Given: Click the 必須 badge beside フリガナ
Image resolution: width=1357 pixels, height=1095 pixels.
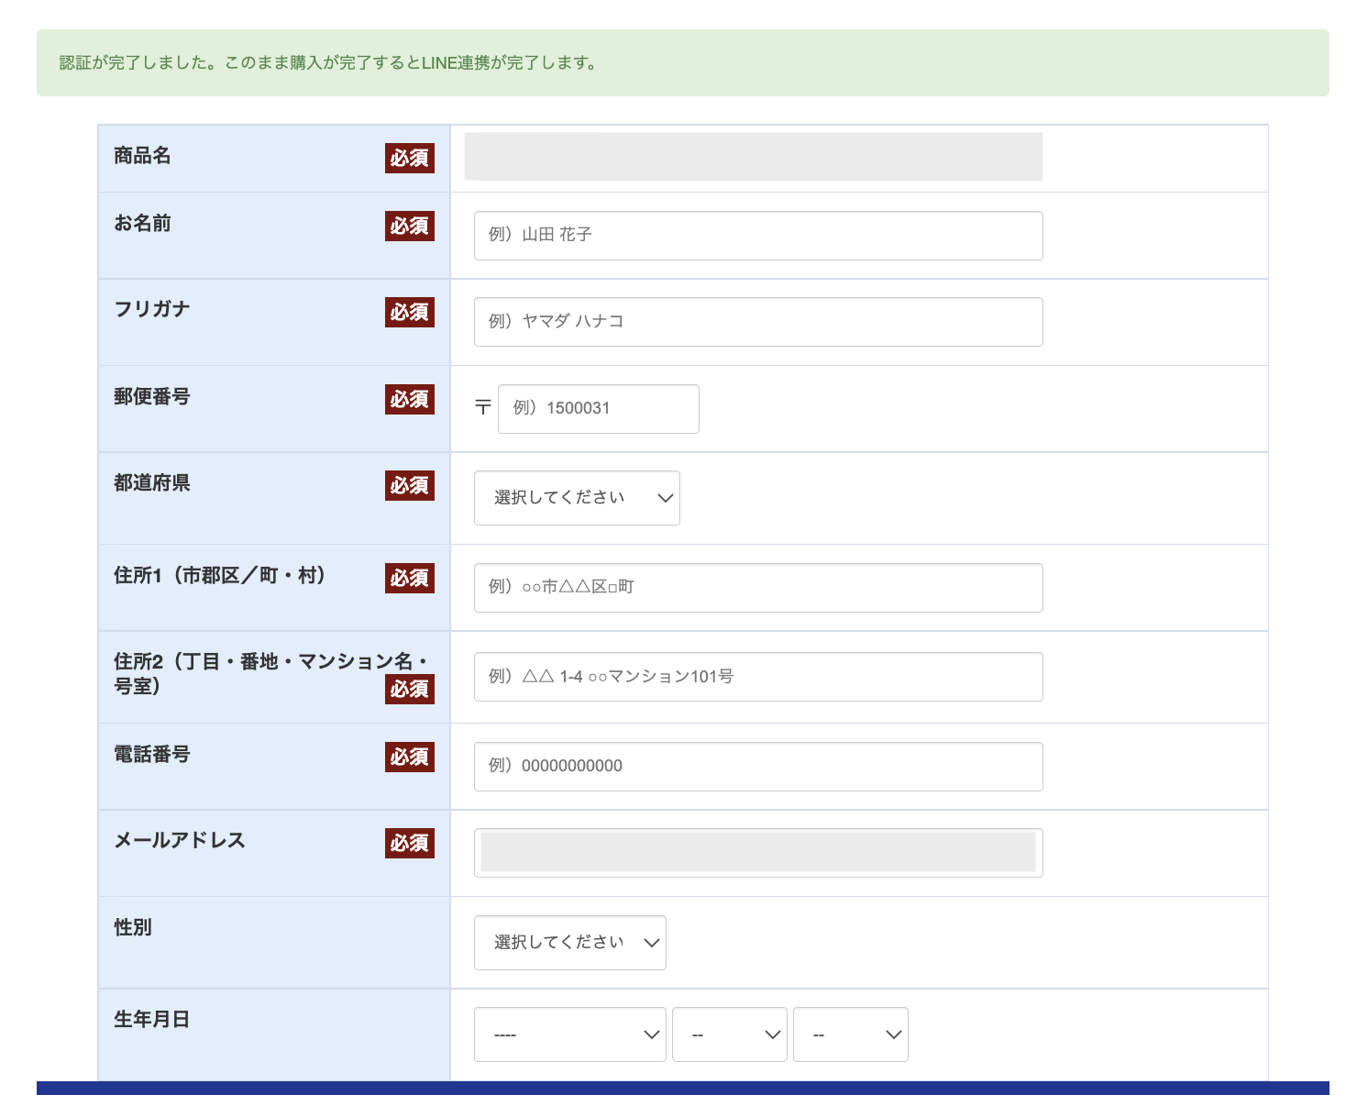Looking at the screenshot, I should point(409,313).
